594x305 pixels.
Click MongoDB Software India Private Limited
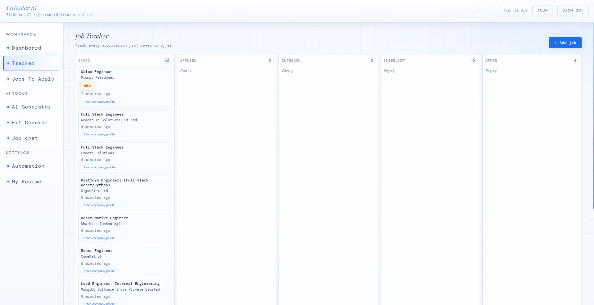120,289
